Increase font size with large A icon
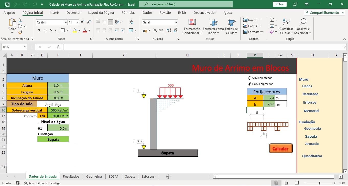 (x=82, y=22)
